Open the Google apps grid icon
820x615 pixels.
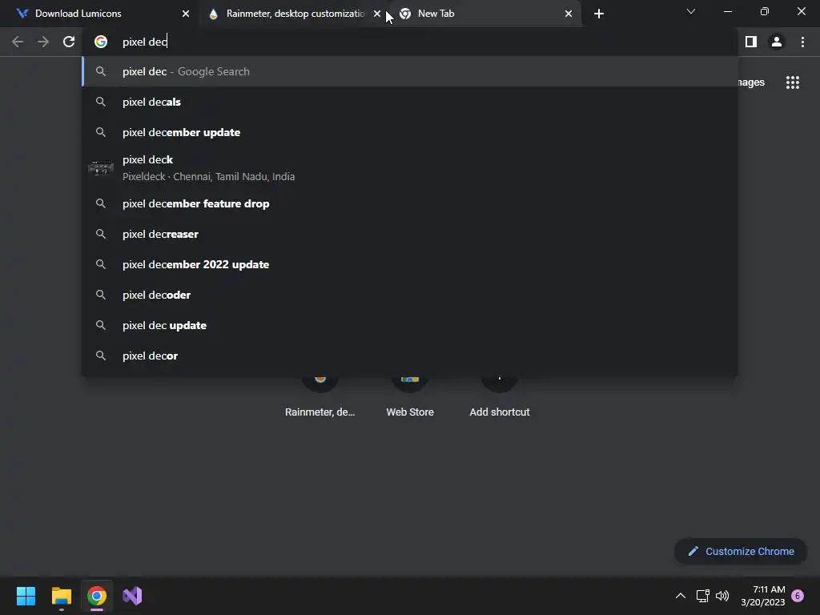792,82
